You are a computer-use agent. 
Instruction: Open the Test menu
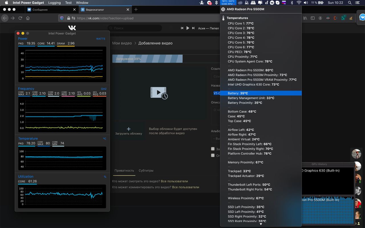[68, 3]
